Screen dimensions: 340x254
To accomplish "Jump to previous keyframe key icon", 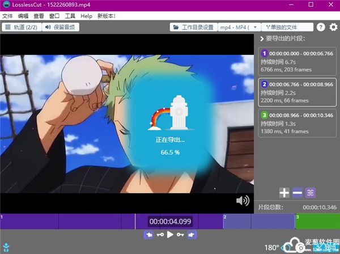I will coord(160,235).
